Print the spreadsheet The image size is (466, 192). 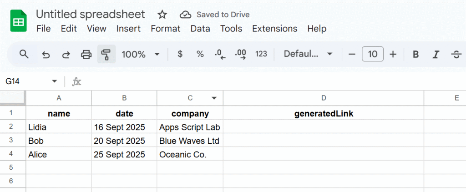pos(86,55)
